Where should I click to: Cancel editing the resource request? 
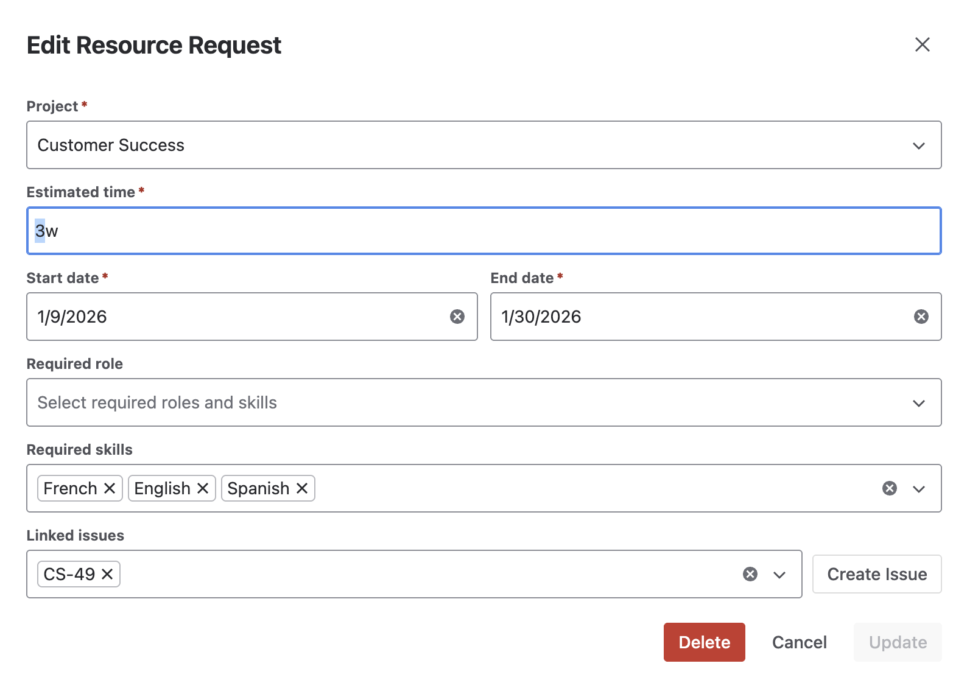[799, 642]
